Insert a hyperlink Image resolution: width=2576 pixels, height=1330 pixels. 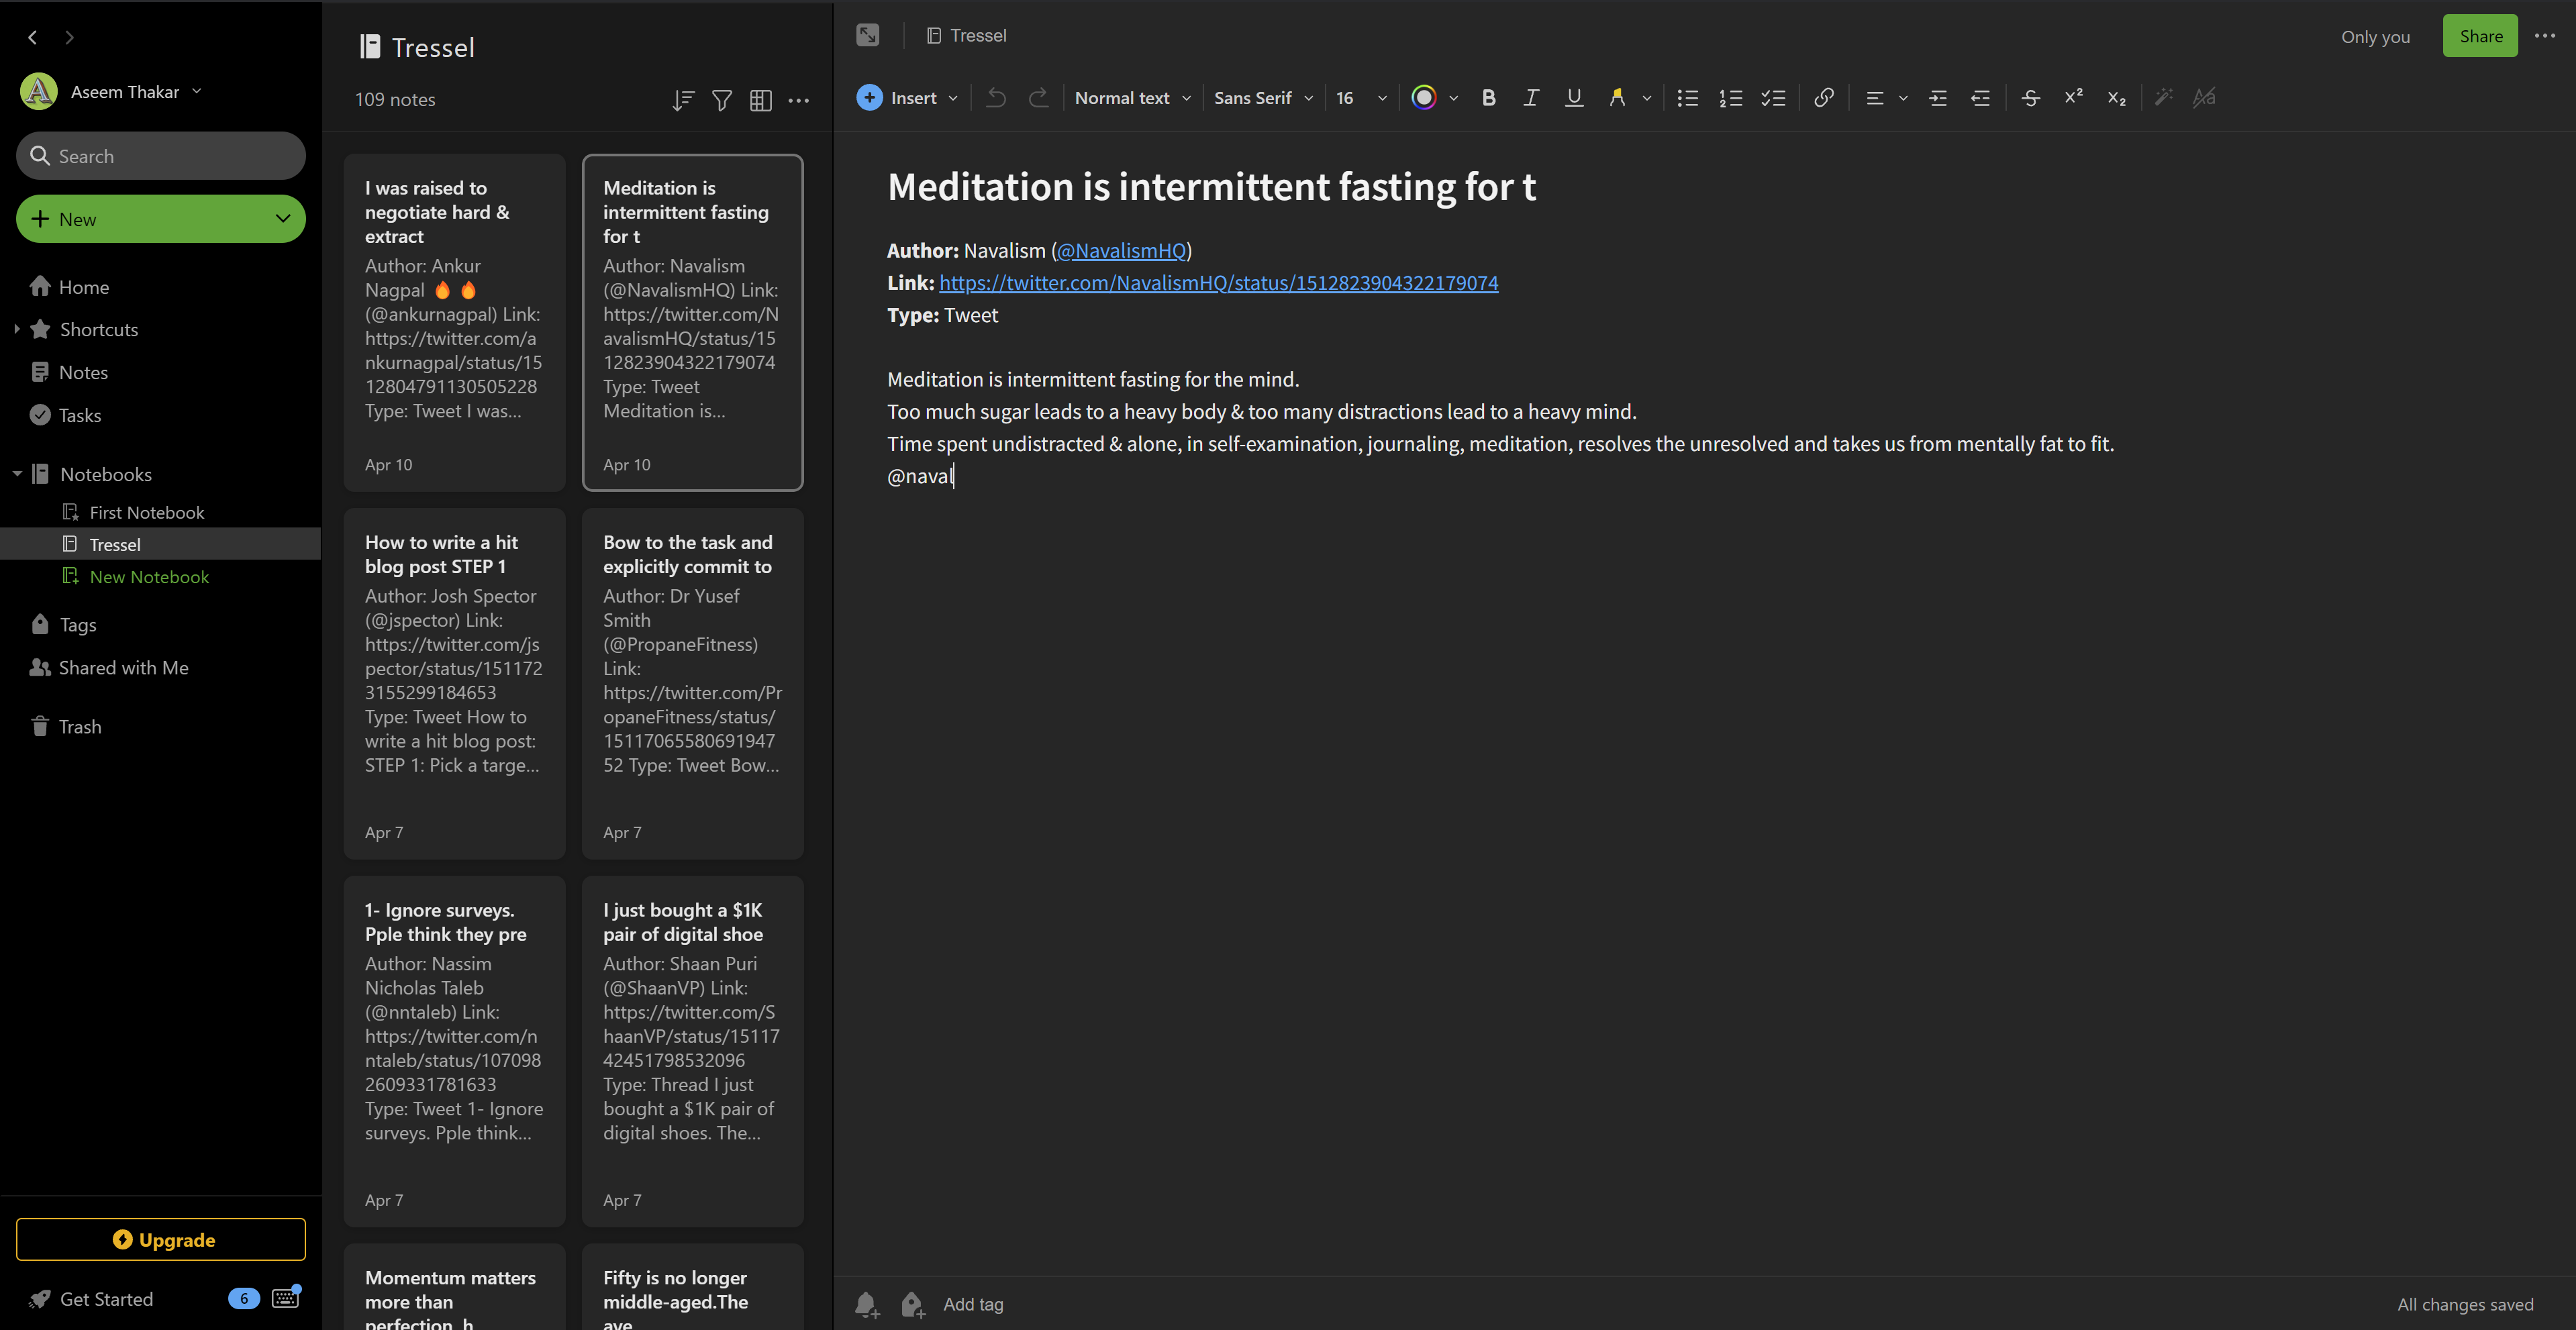pos(1823,97)
